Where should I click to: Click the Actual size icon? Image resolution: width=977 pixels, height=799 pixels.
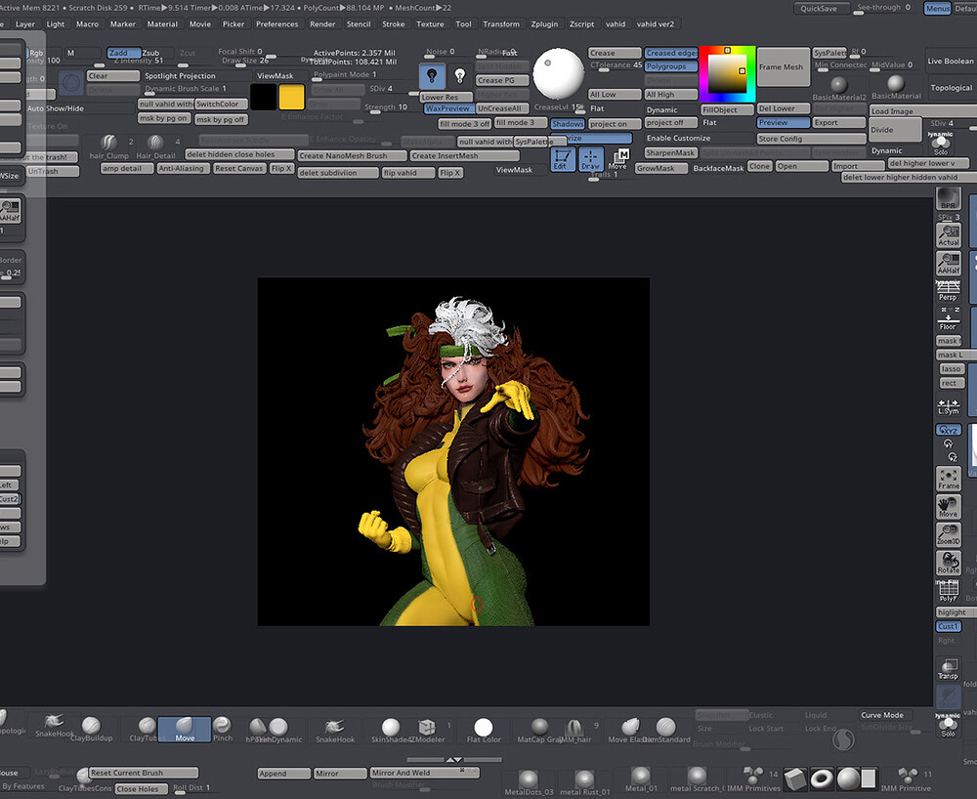948,234
